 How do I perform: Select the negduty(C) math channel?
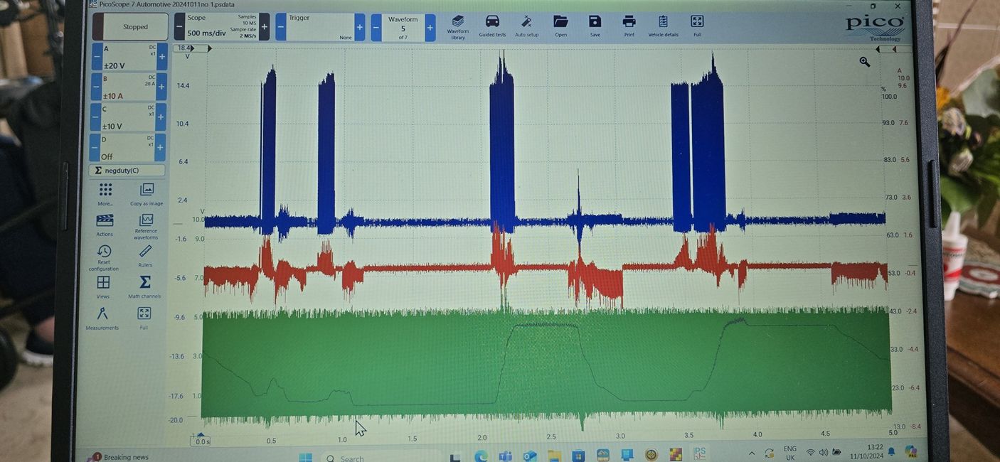pyautogui.click(x=127, y=171)
